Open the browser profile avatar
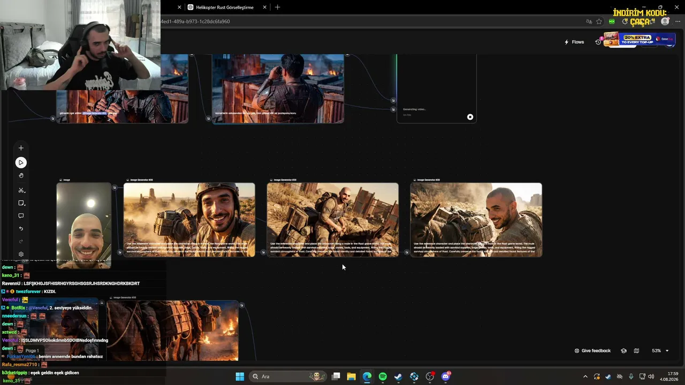Screen dimensions: 685x385 665,21
